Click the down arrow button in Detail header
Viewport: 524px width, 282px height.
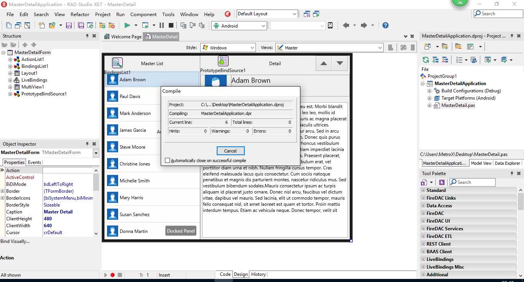click(340, 64)
